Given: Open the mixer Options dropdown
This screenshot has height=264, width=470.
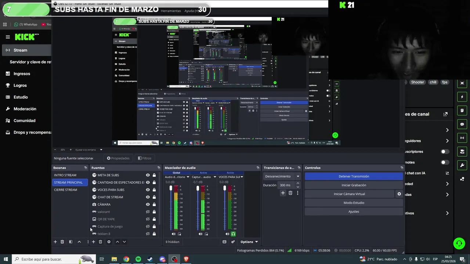Looking at the screenshot, I should coord(249,242).
